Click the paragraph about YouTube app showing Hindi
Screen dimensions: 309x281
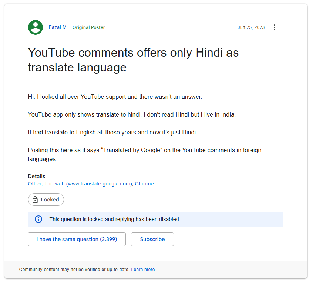click(132, 115)
